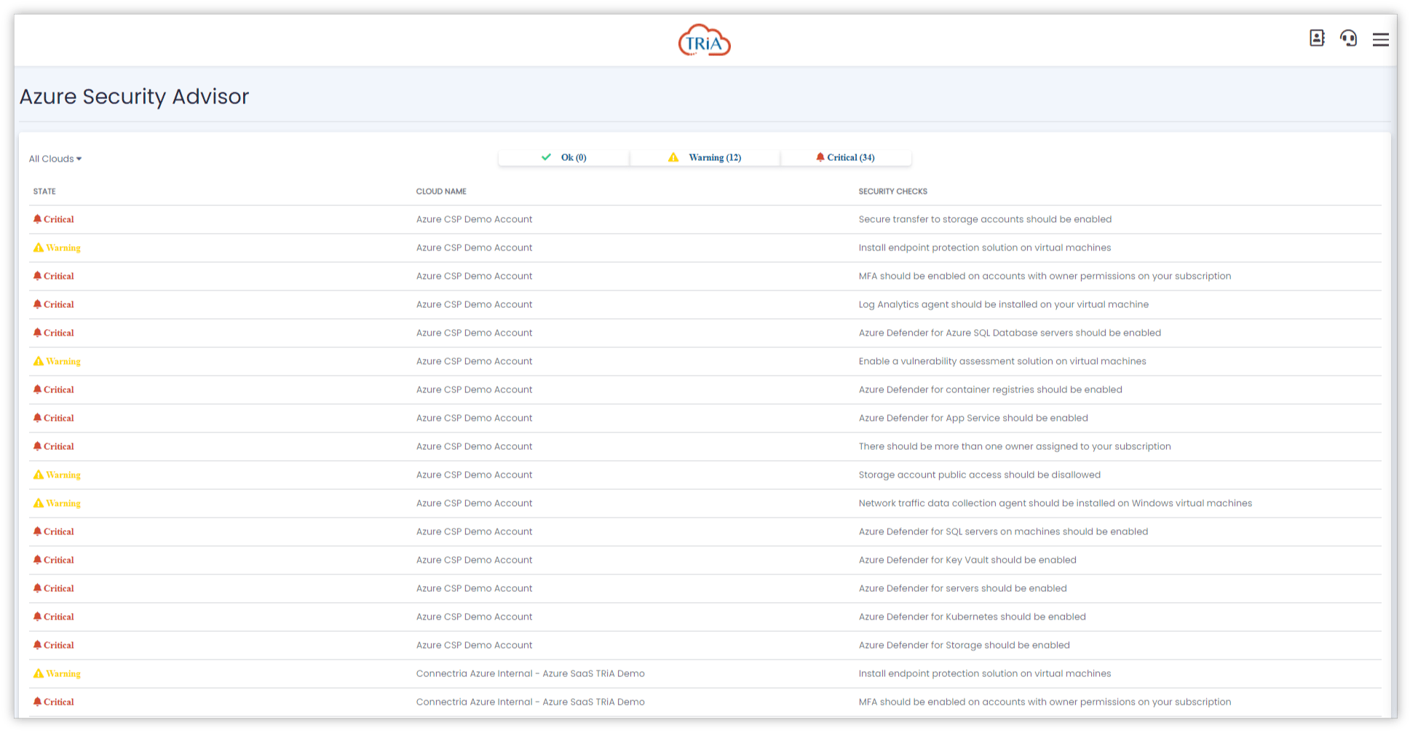The width and height of the screenshot is (1410, 736).
Task: Select 'Enable a vulnerability assessment solution' text
Action: 1002,361
